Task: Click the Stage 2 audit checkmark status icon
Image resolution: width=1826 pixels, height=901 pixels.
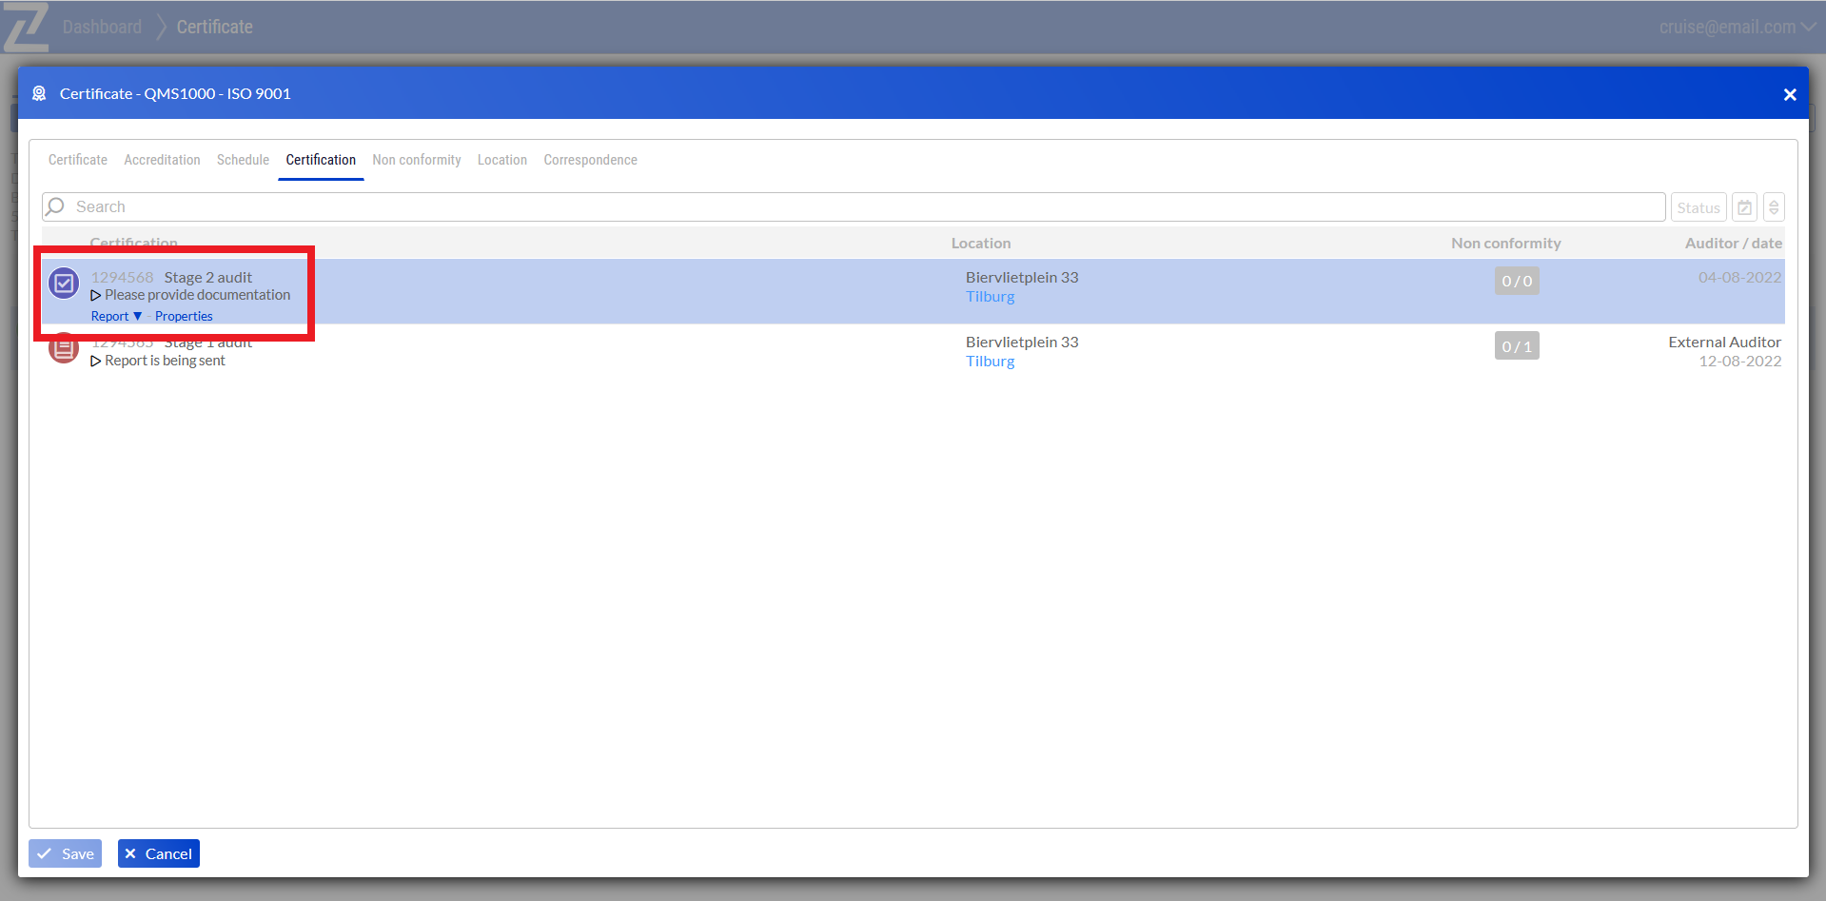Action: tap(64, 284)
